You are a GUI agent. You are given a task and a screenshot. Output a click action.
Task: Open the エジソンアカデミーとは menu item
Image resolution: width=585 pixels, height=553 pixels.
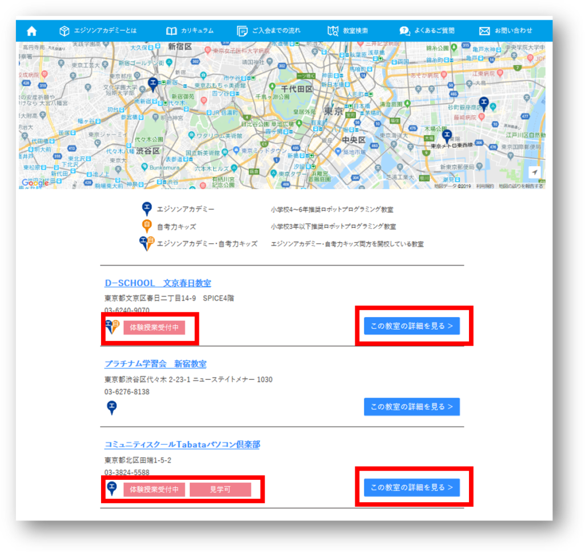[98, 31]
